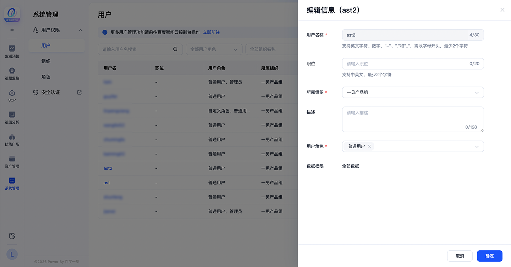This screenshot has height=267, width=511.
Task: Click the task history clock icon
Action: [x=12, y=236]
